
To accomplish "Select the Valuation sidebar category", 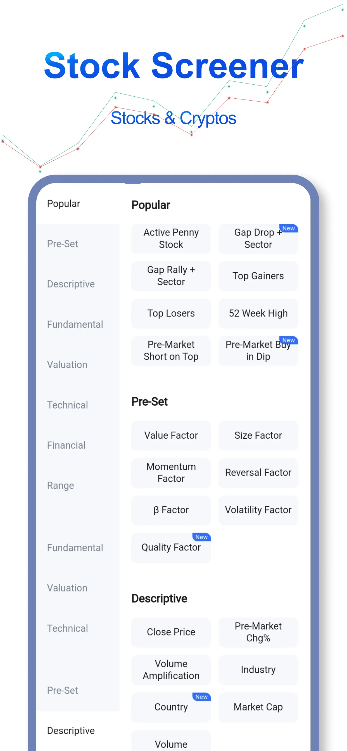I will 67,364.
